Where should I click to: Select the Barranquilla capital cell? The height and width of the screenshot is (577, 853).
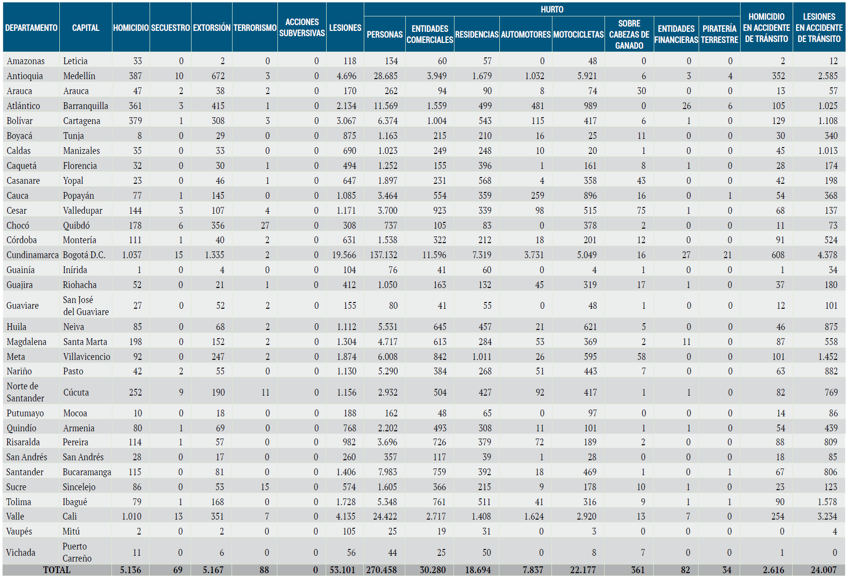(x=85, y=106)
